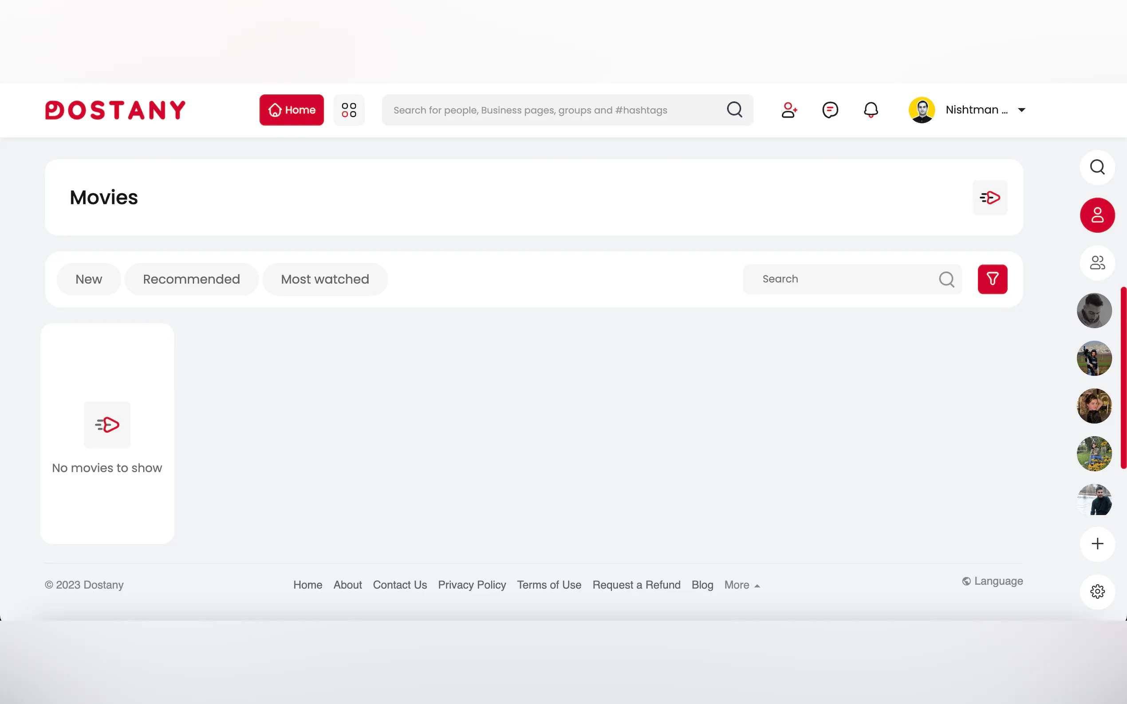Click the add friend icon in header
Viewport: 1127px width, 704px height.
pyautogui.click(x=789, y=110)
